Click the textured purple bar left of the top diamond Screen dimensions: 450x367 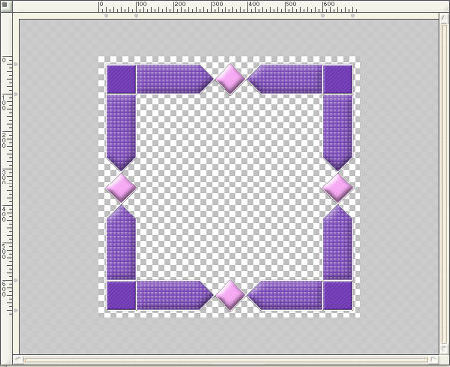[173, 79]
